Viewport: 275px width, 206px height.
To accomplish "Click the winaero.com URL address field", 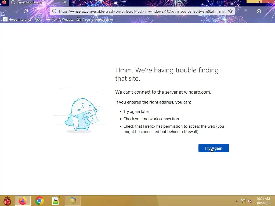I will pyautogui.click(x=142, y=11).
